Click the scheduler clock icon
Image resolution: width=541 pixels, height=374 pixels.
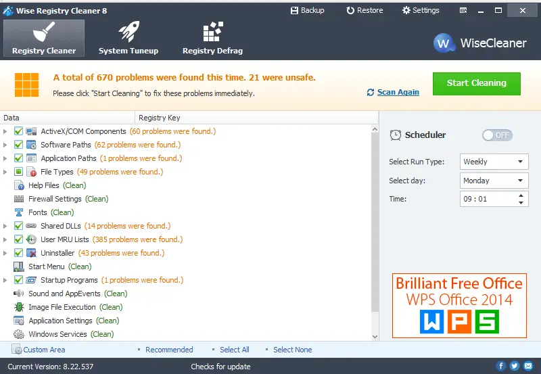click(396, 135)
